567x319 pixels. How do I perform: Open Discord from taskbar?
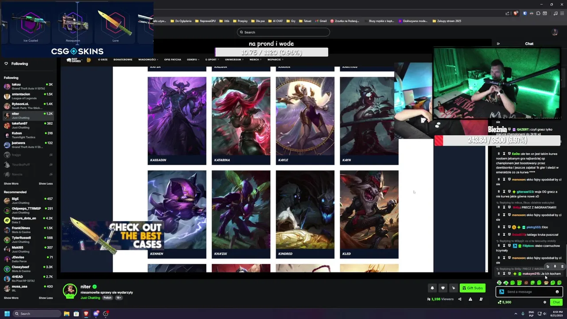pos(96,314)
